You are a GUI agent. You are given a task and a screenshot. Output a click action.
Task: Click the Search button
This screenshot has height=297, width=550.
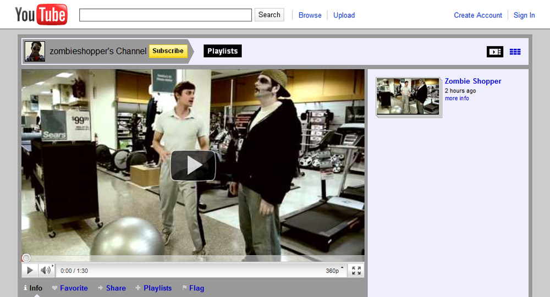269,15
